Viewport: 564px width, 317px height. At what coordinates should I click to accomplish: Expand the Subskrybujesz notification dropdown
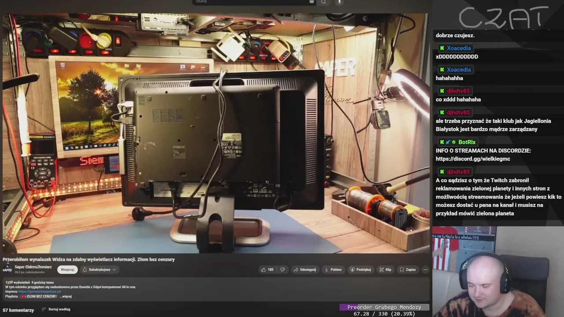[99, 269]
